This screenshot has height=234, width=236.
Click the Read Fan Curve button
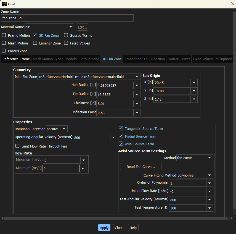pos(140,167)
